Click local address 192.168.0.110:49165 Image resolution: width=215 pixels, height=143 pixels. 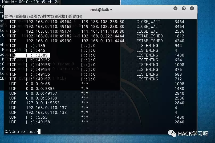tap(49, 27)
